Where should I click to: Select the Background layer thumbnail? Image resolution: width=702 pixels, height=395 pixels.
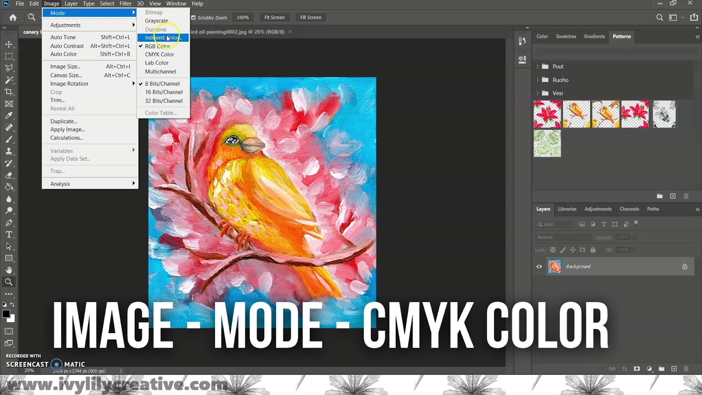(x=555, y=266)
